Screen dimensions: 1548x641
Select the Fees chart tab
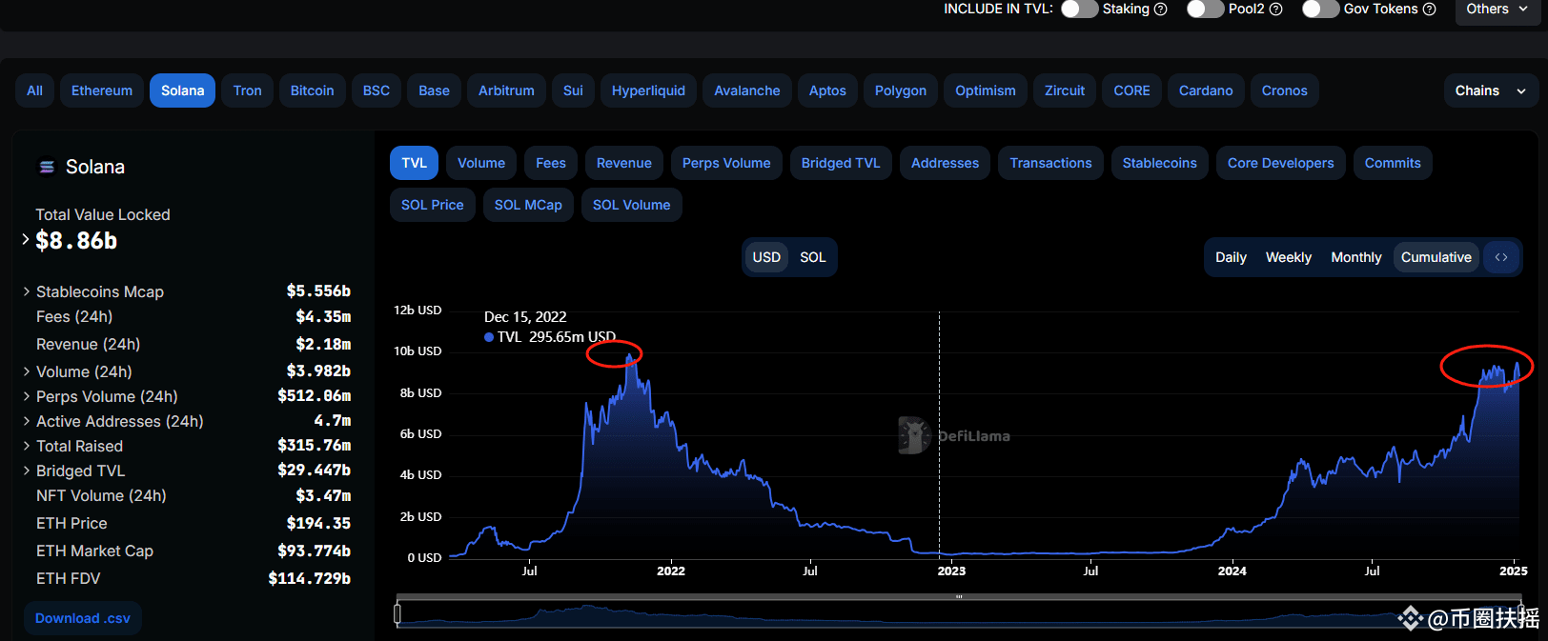[551, 163]
